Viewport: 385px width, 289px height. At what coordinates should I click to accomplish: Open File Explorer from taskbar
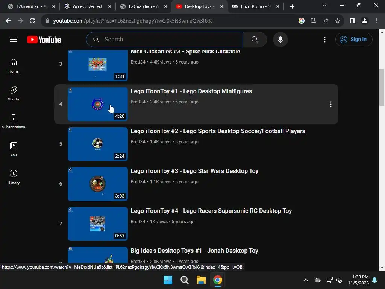(x=201, y=280)
